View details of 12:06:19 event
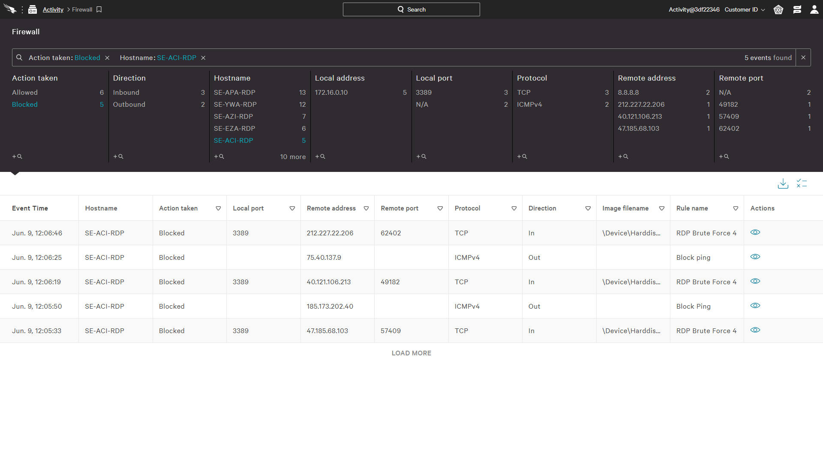Screen dimensions: 823x463 coord(755,281)
